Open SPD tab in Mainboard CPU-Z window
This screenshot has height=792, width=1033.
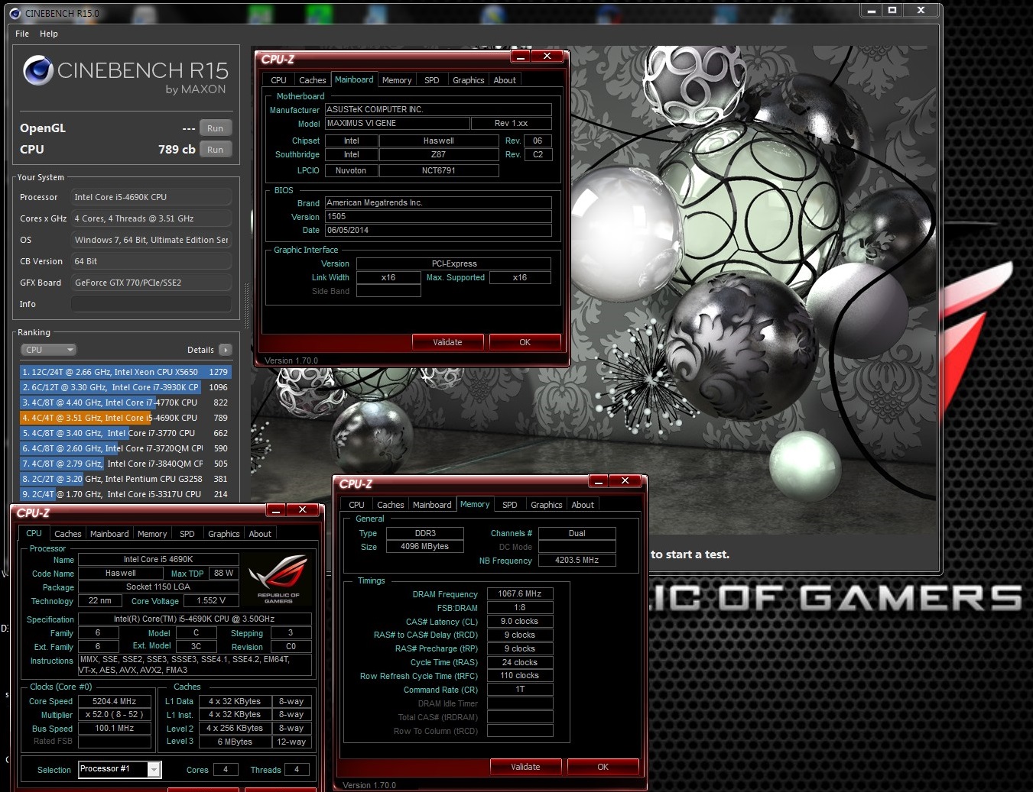point(432,80)
